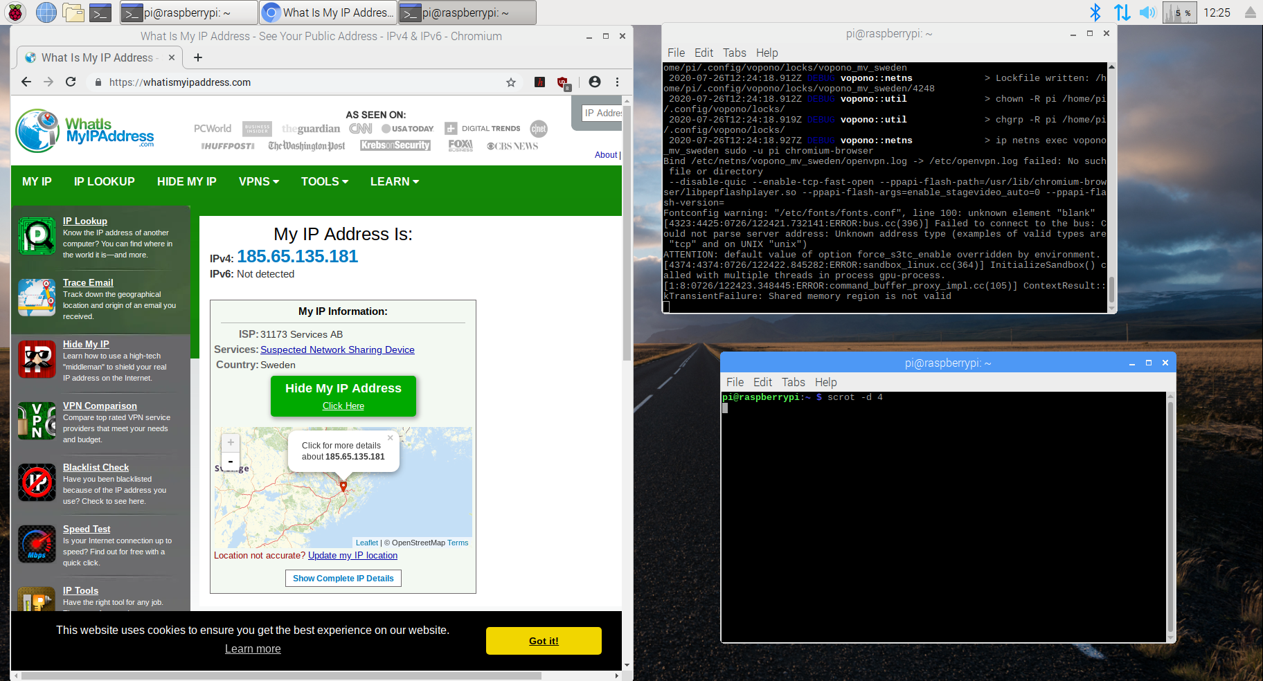Open the Trace Email link
The height and width of the screenshot is (681, 1263).
[88, 282]
